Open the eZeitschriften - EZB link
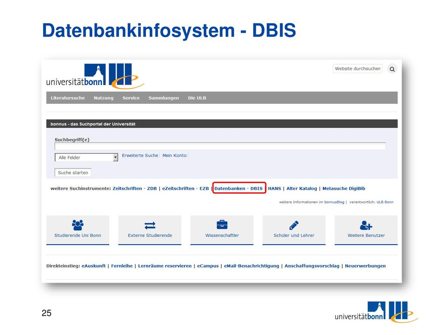This screenshot has width=447, height=335. point(185,188)
